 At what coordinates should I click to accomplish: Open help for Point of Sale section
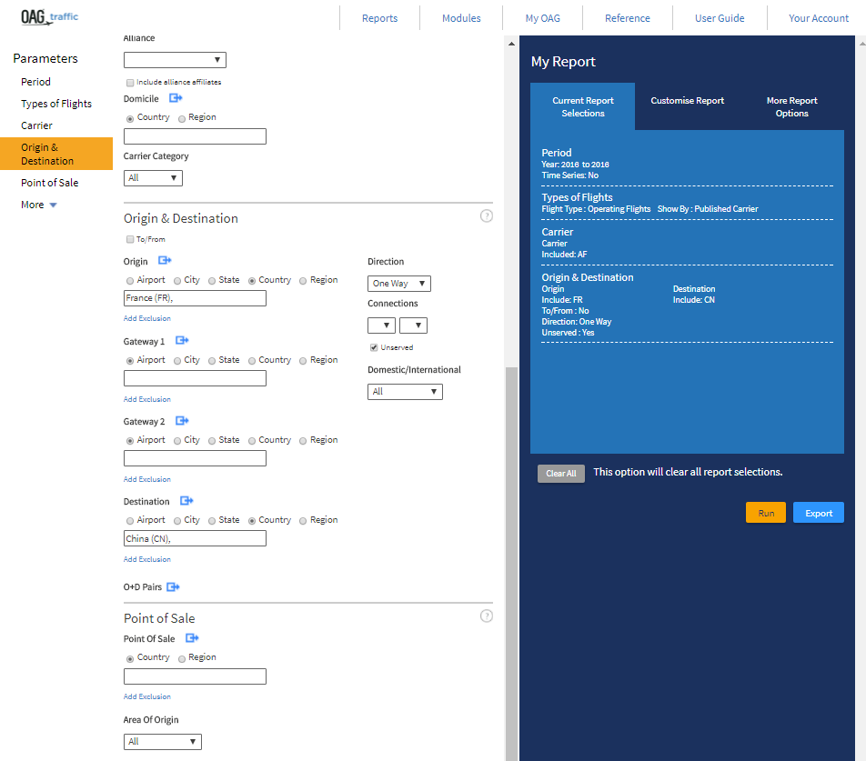coord(487,616)
